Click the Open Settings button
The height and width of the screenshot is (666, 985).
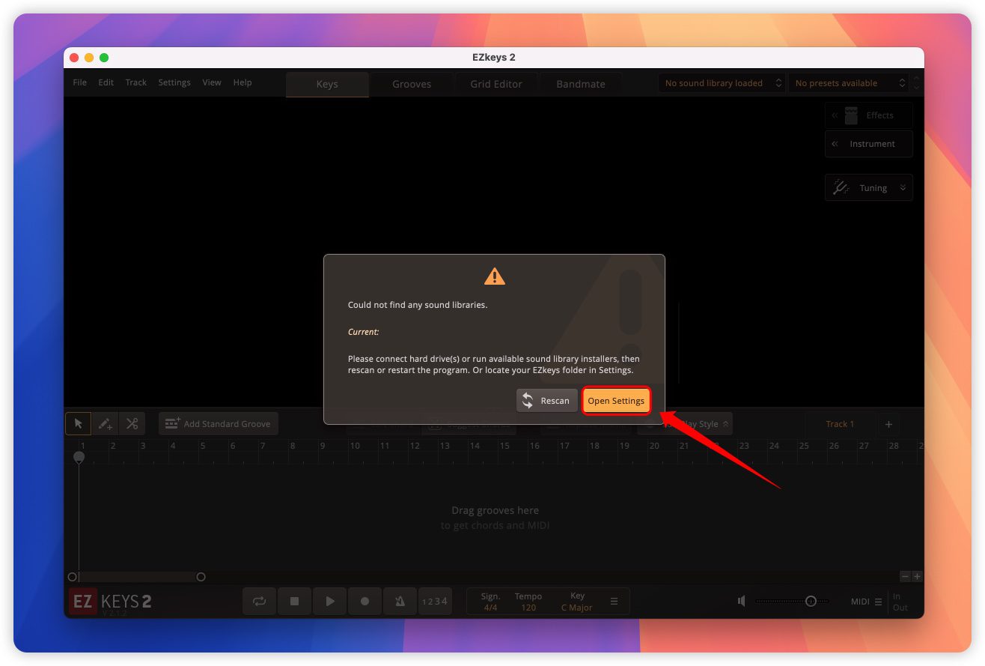click(x=616, y=401)
